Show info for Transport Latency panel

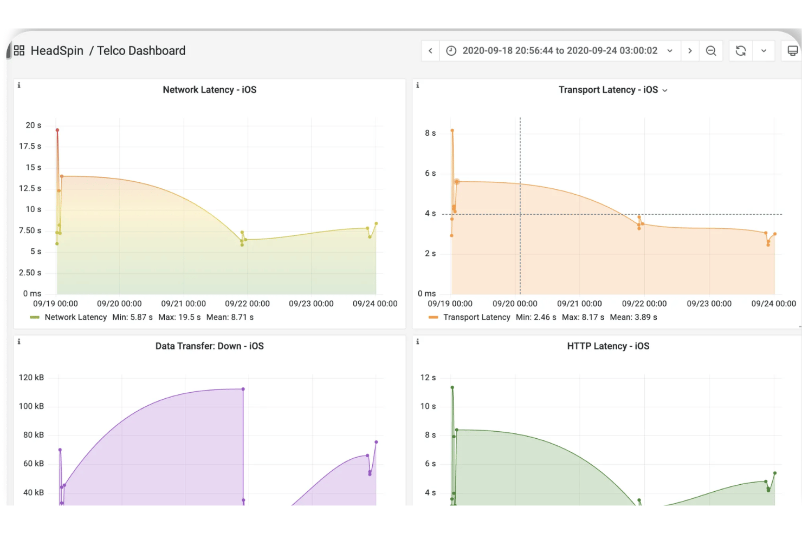(x=417, y=85)
